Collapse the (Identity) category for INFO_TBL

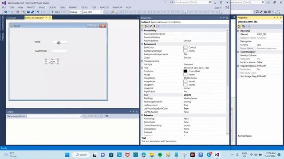tap(238, 31)
